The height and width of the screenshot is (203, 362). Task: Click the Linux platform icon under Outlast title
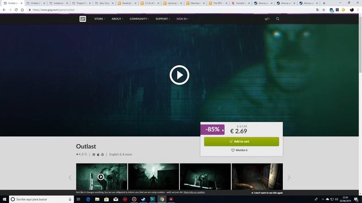click(102, 155)
